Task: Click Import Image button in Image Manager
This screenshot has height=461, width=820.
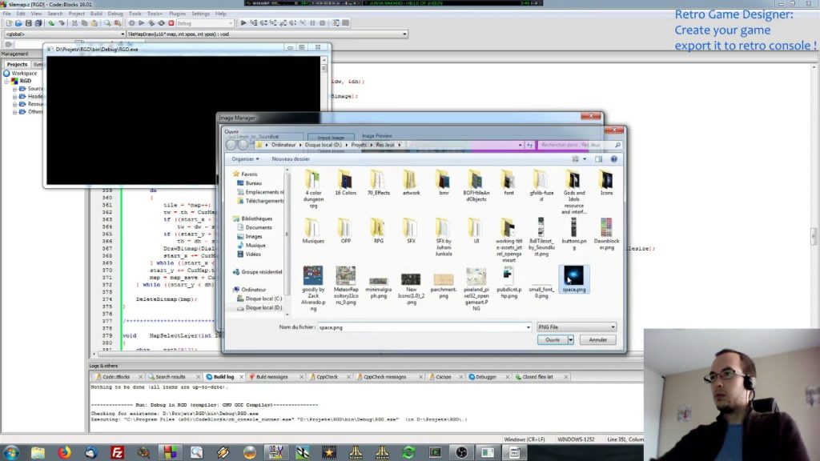Action: (x=331, y=137)
